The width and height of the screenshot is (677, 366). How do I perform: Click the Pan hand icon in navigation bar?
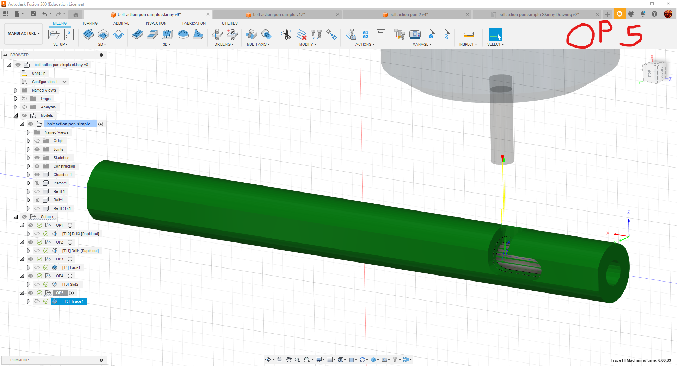point(289,360)
